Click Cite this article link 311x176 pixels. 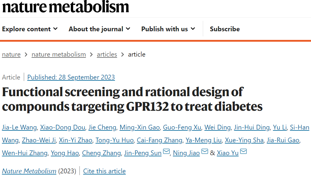pyautogui.click(x=104, y=171)
